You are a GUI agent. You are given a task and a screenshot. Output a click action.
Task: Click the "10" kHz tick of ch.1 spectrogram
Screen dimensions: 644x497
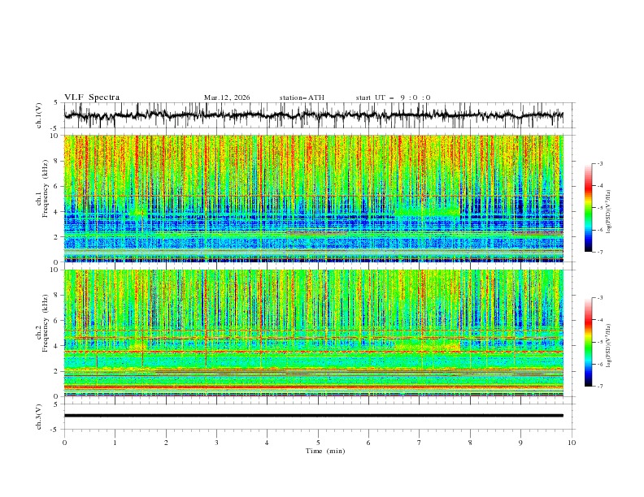click(x=55, y=136)
